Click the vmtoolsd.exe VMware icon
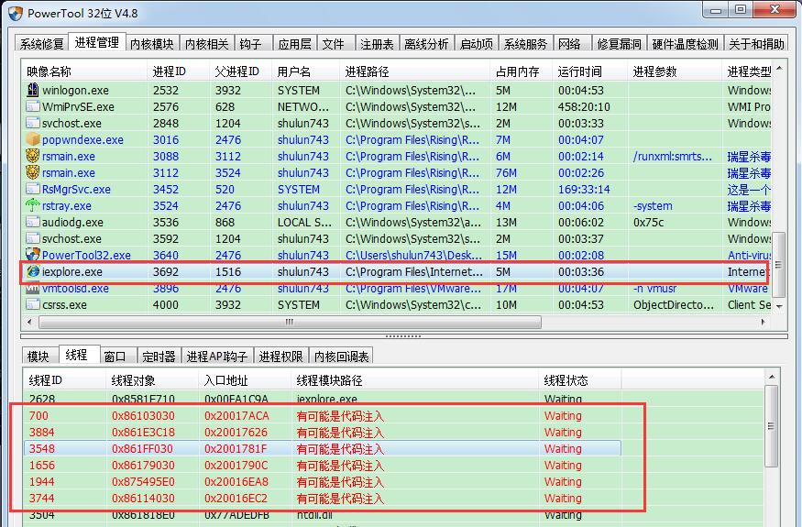 click(33, 288)
